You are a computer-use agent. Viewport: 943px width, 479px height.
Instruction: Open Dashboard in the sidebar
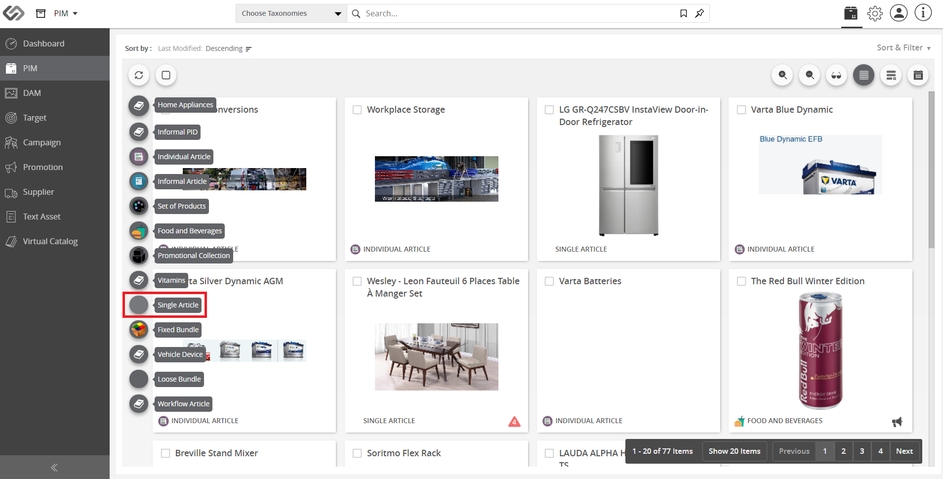coord(55,44)
